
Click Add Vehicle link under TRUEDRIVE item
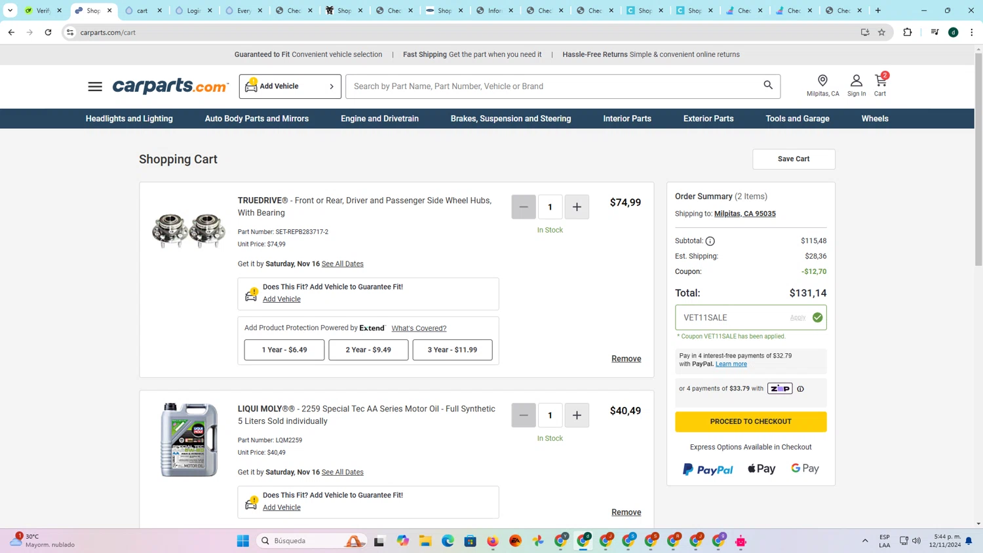click(x=282, y=299)
